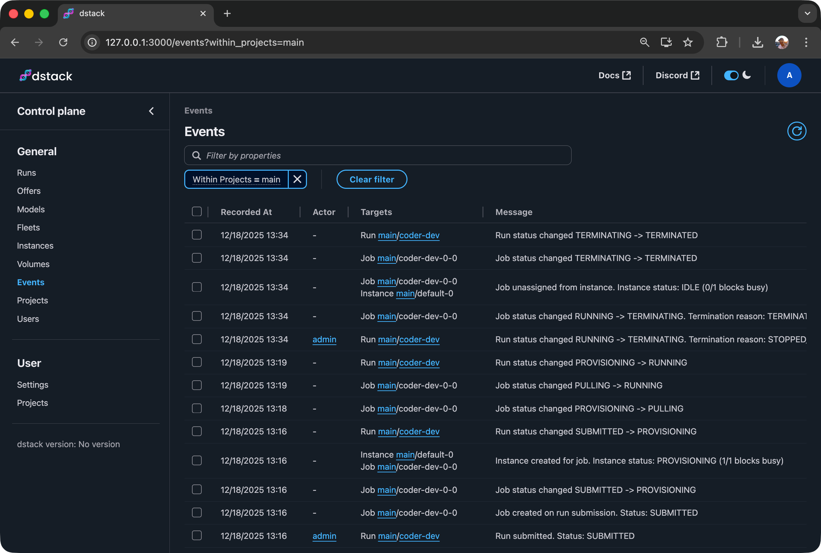This screenshot has height=553, width=821.
Task: Open the browser tab search dropdown
Action: pyautogui.click(x=807, y=13)
